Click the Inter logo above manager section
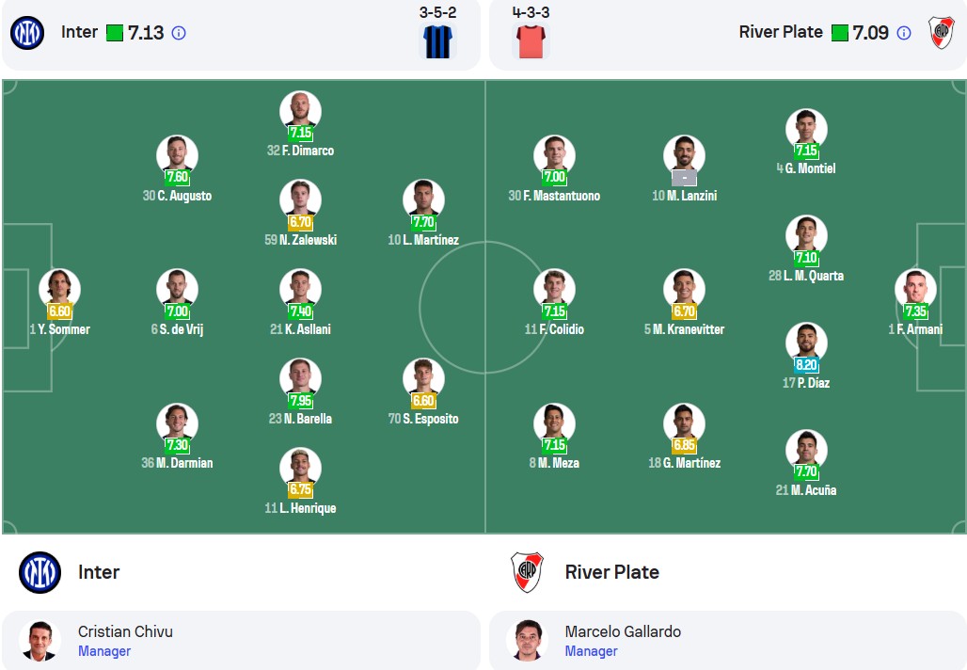The image size is (967, 670). pyautogui.click(x=40, y=572)
